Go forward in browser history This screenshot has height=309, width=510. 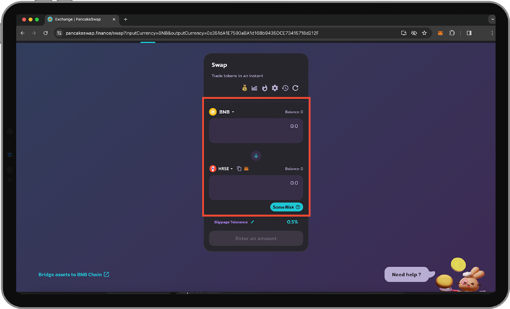[34, 33]
